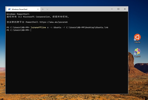Select the Windows PowerShell tab
This screenshot has width=148, height=100.
point(23,9)
